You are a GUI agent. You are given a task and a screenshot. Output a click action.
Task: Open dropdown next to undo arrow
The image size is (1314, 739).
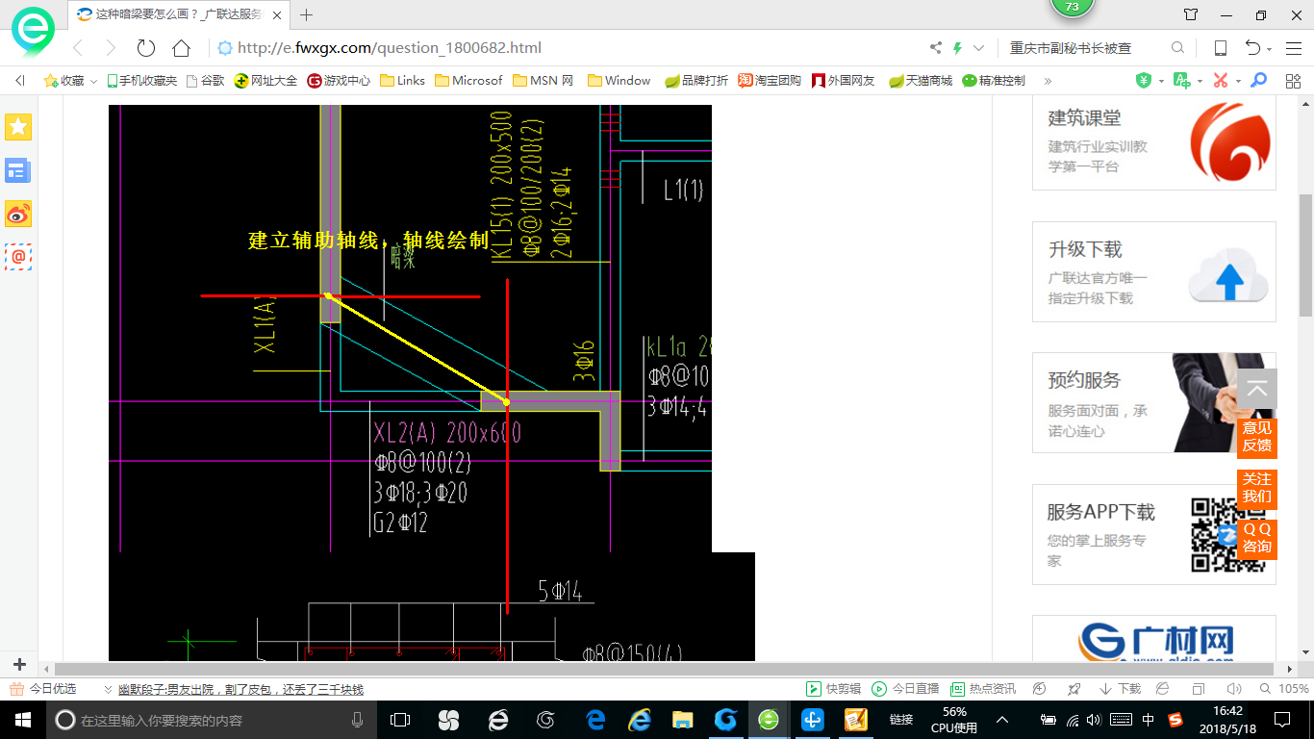coord(1270,49)
